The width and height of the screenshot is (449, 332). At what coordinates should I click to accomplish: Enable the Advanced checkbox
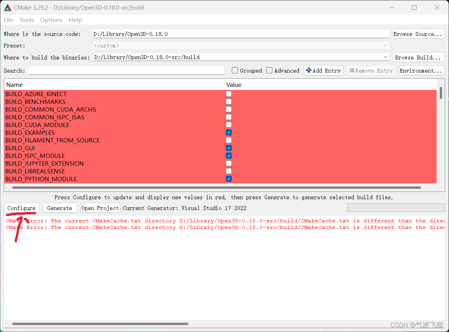(269, 70)
